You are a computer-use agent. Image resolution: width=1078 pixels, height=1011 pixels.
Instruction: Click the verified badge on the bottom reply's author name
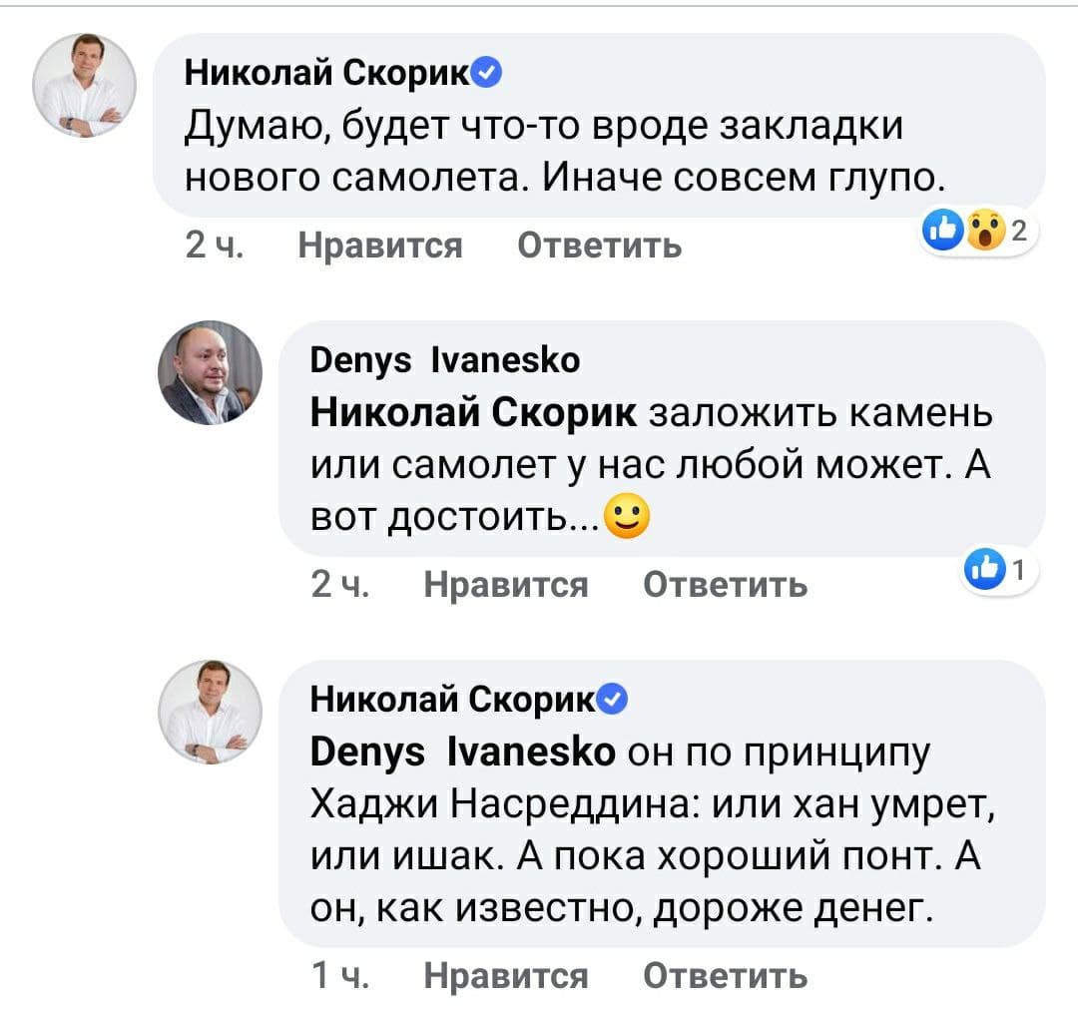pos(615,700)
